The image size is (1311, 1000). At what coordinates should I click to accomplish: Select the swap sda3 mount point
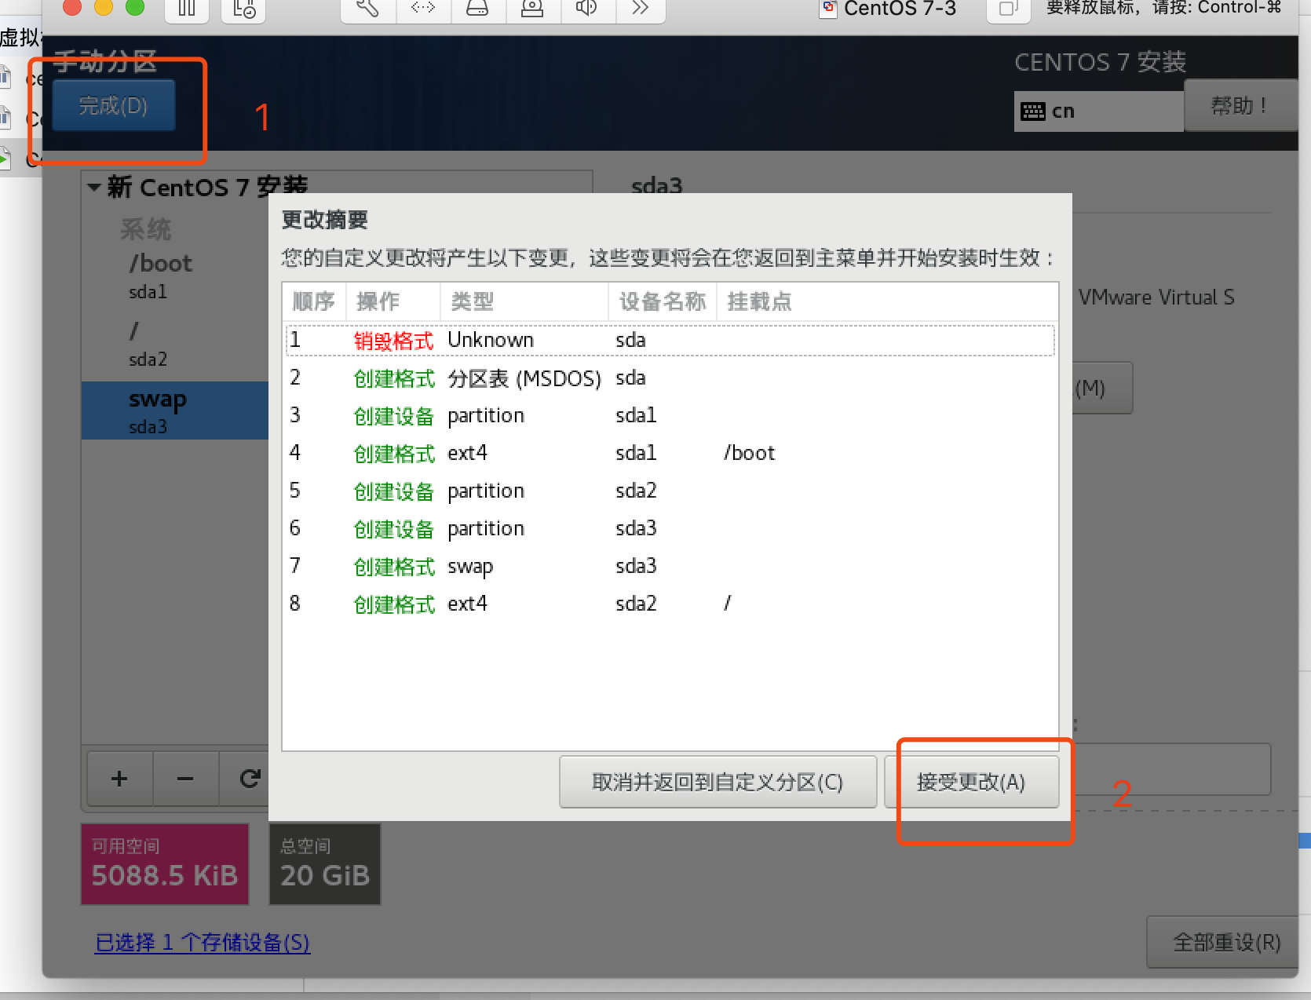[175, 411]
